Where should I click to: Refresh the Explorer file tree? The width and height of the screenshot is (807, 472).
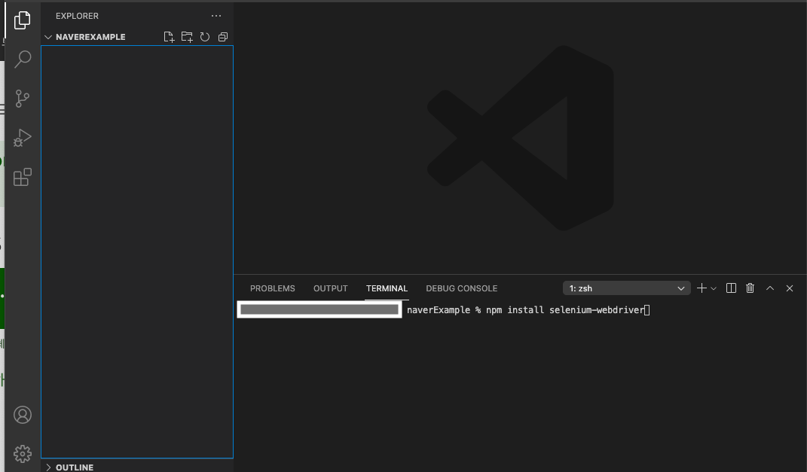(205, 37)
